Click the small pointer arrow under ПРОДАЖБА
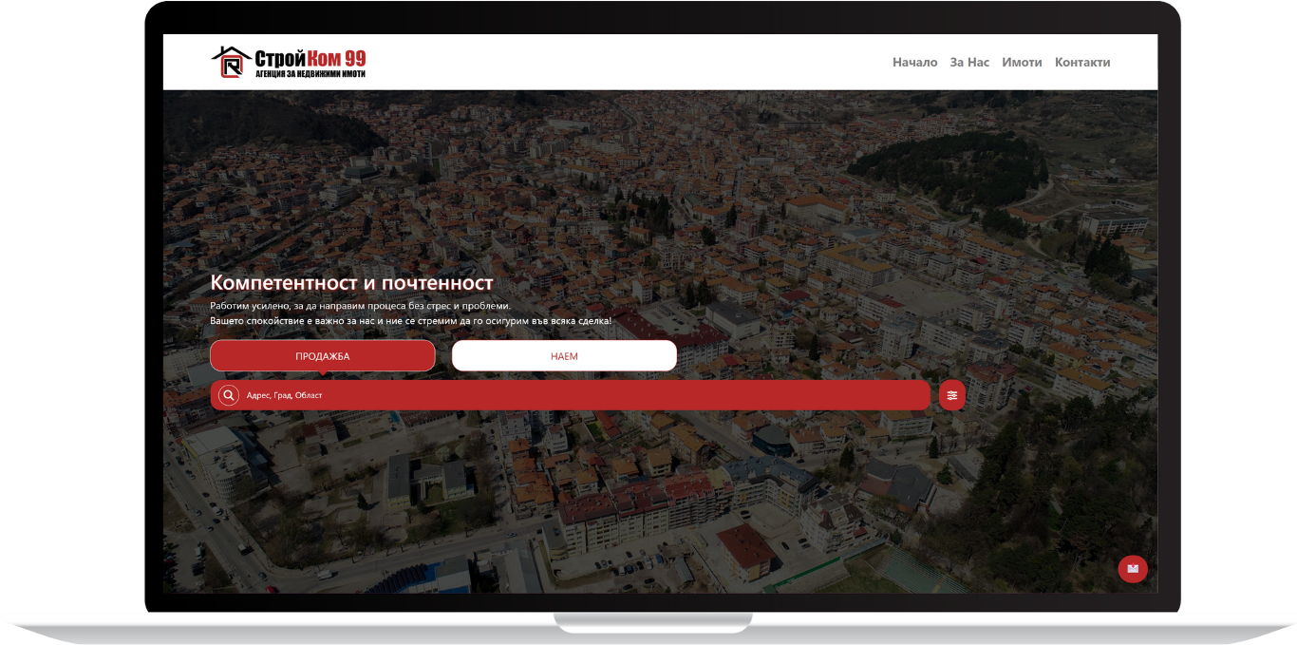This screenshot has width=1297, height=645. click(x=323, y=374)
